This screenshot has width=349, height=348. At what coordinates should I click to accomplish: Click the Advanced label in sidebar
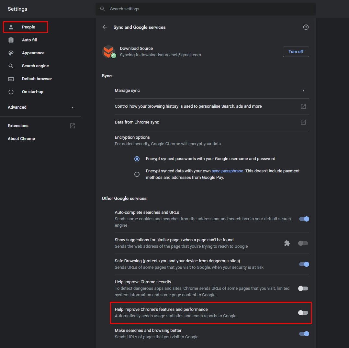[17, 107]
